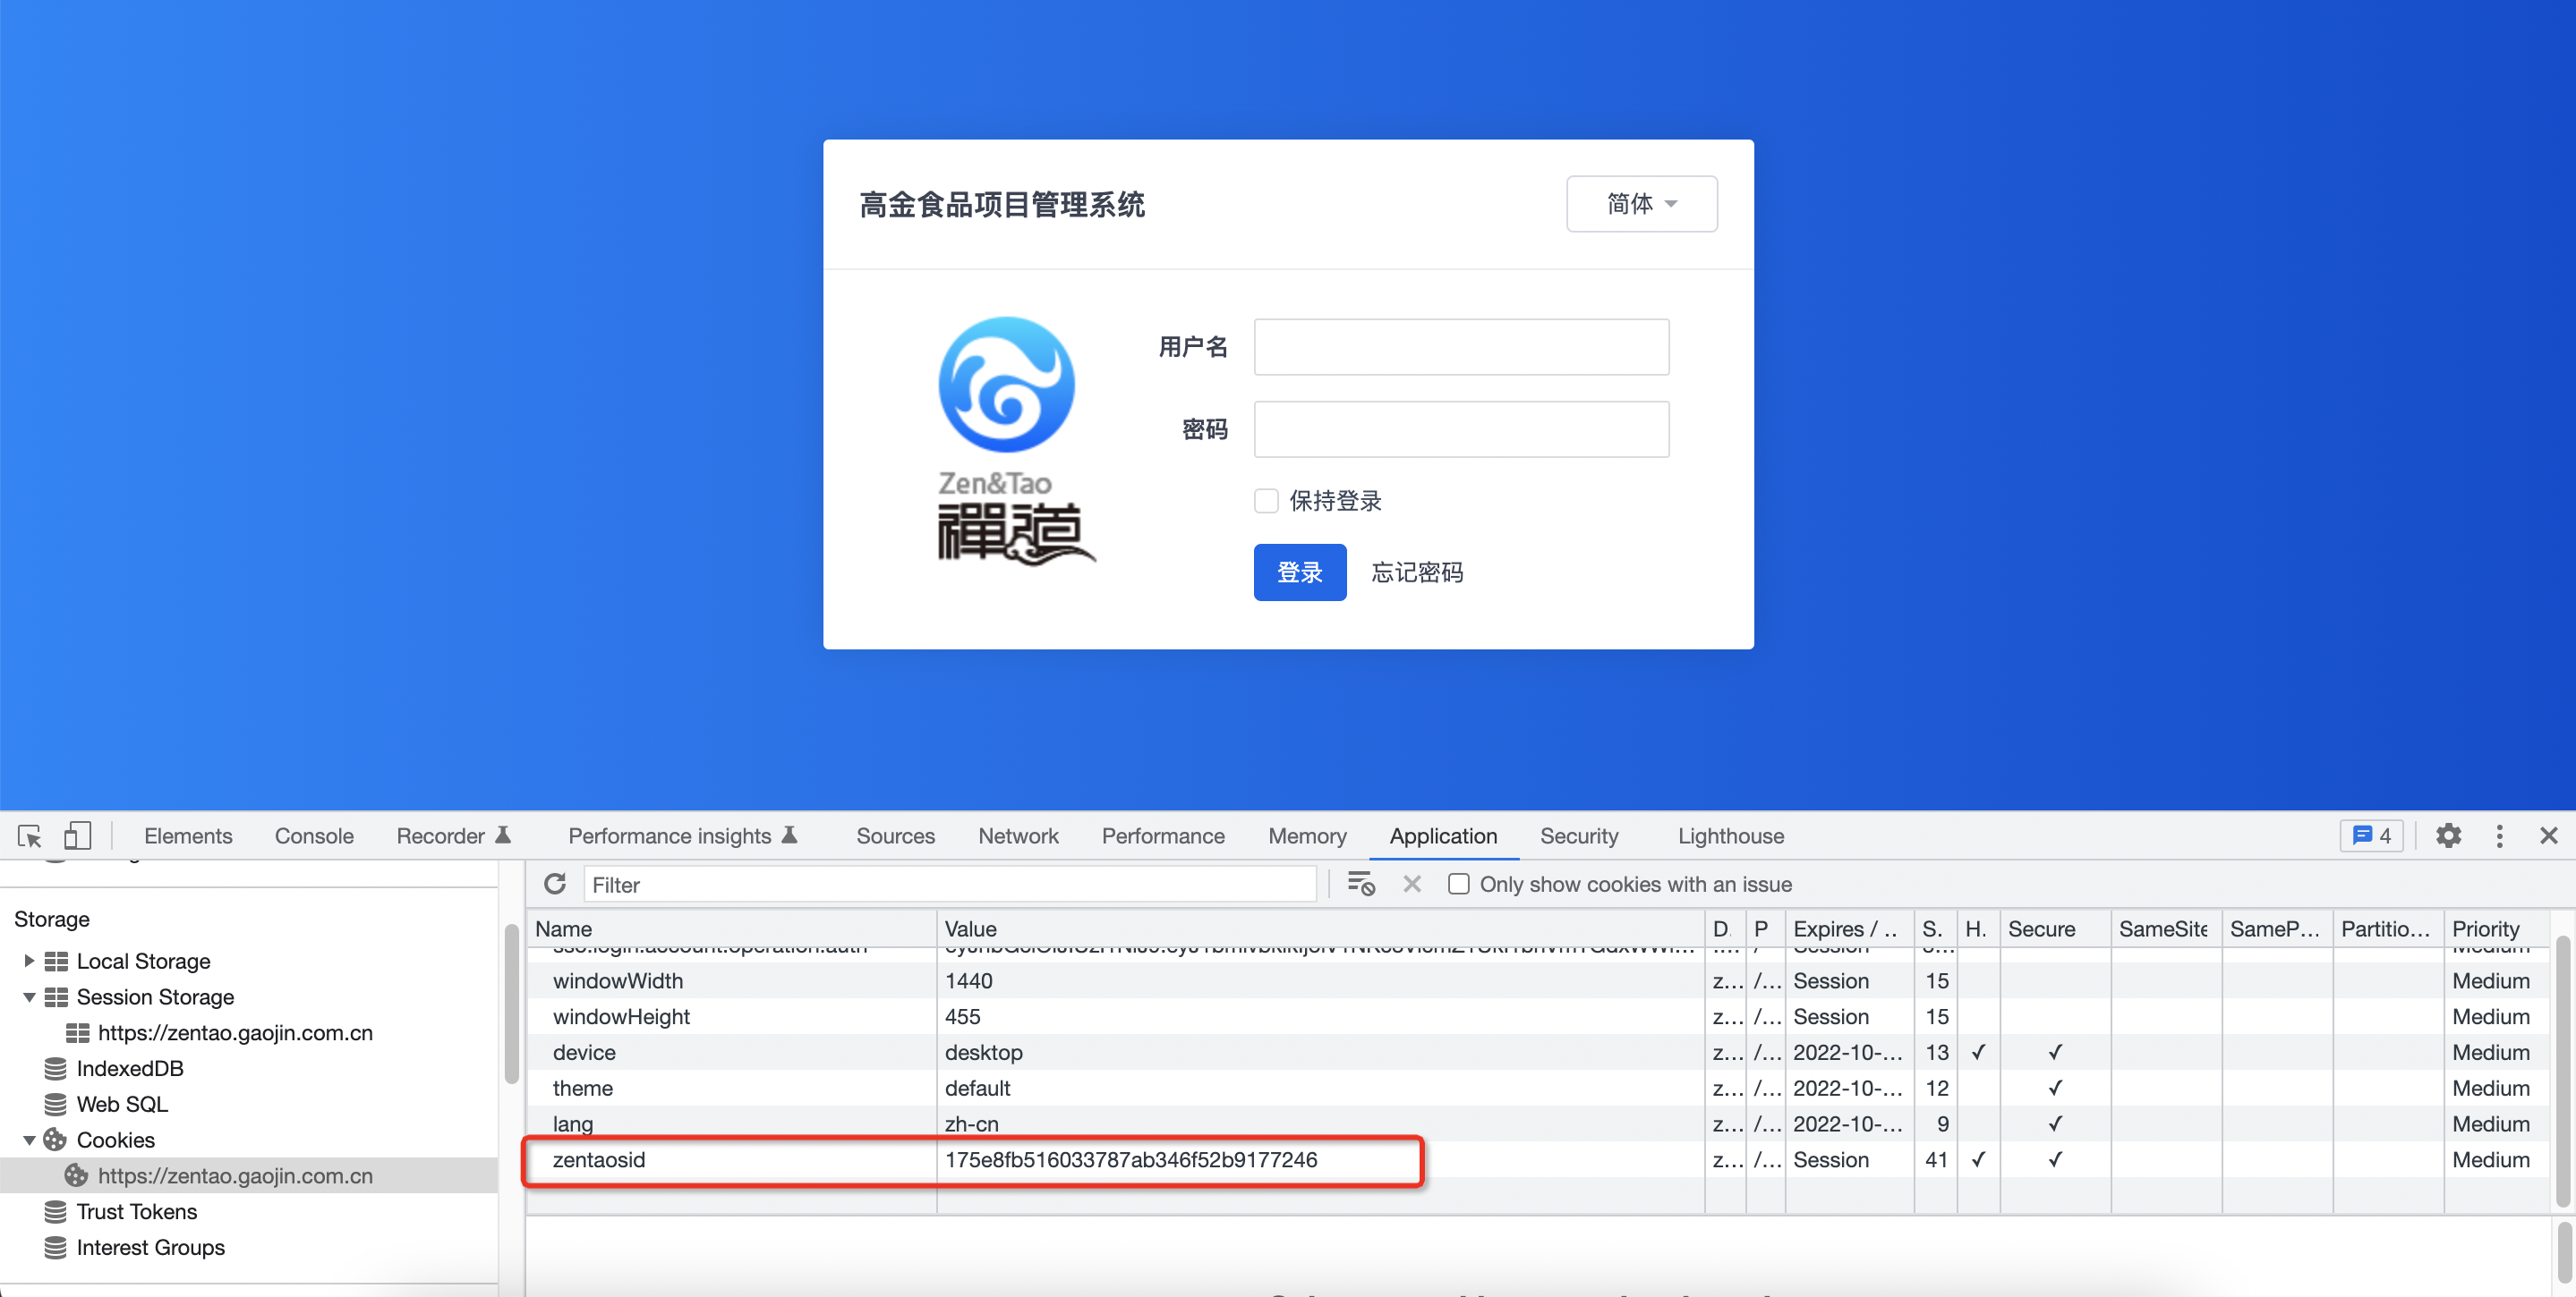This screenshot has width=2576, height=1297.
Task: Click the Interest Groups icon
Action: pyautogui.click(x=56, y=1248)
